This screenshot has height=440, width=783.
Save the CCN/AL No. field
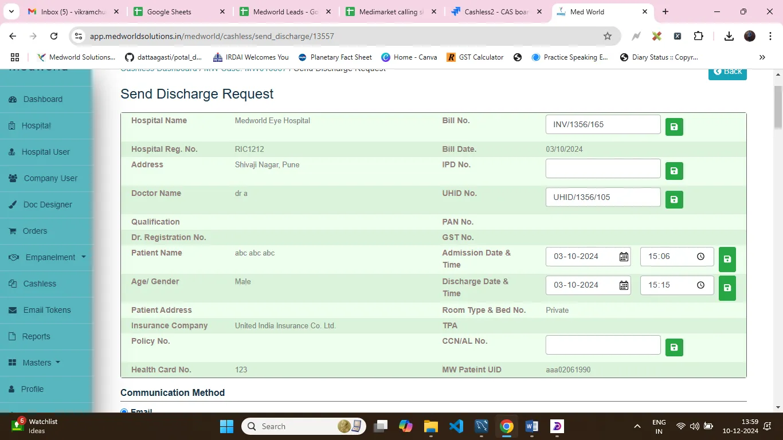point(674,347)
